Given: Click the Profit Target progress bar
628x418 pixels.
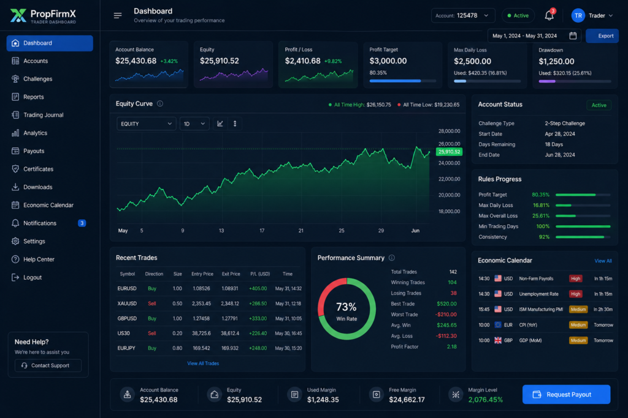Looking at the screenshot, I should coord(404,80).
